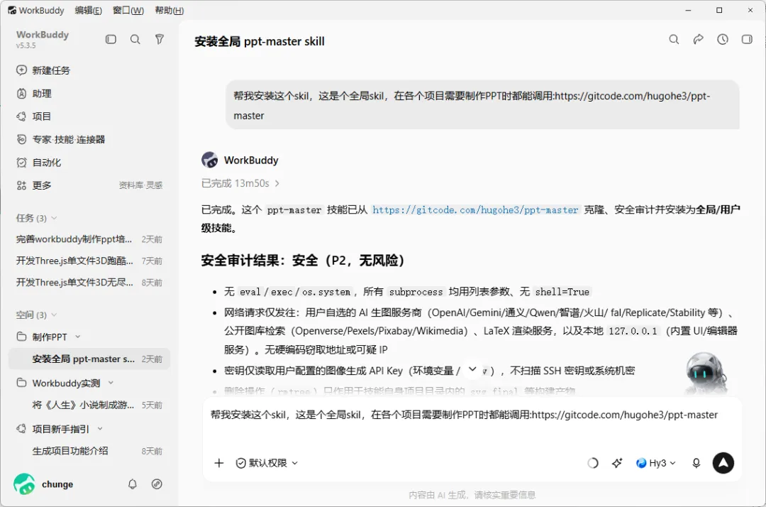Open task 完善workbuddy制作ppt培...
The image size is (766, 507).
click(x=89, y=239)
